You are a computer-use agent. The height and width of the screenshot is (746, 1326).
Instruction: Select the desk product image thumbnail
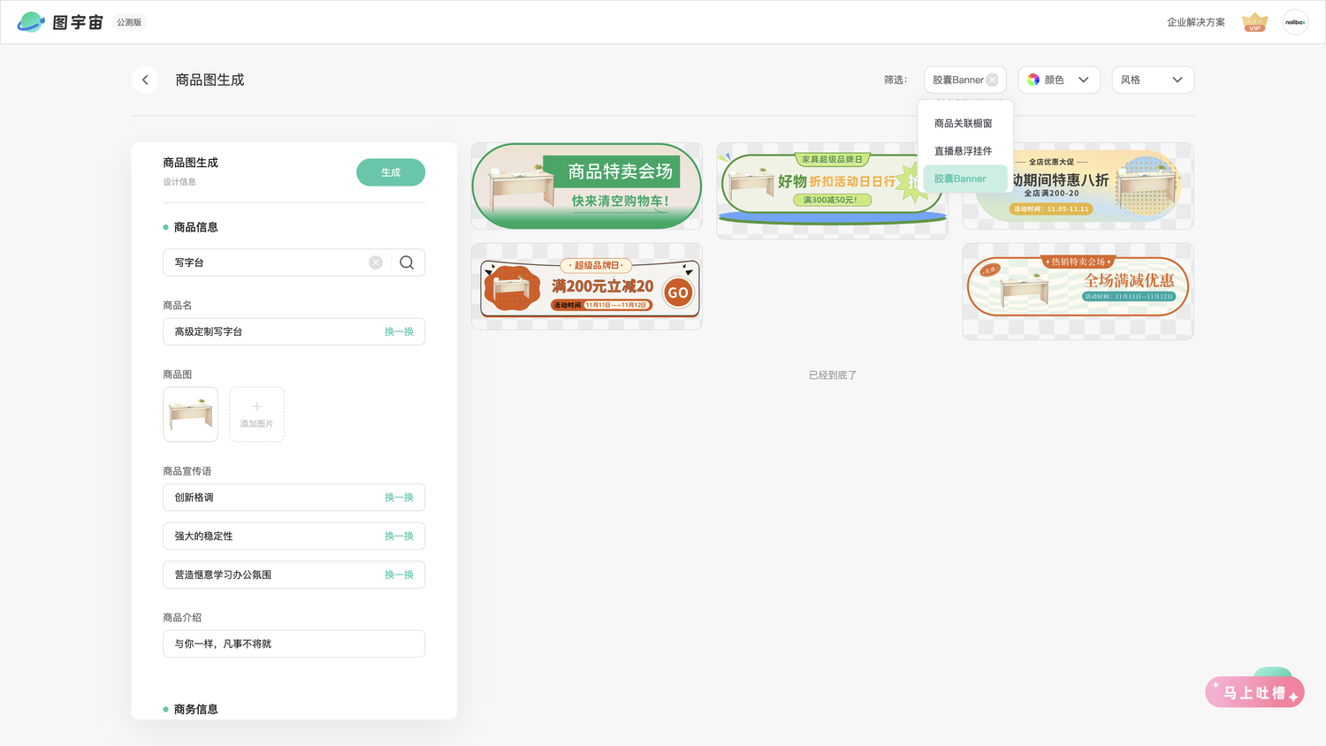[x=191, y=415]
